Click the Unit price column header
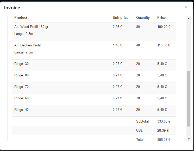Image resolution: width=194 pixels, height=151 pixels. pyautogui.click(x=121, y=18)
